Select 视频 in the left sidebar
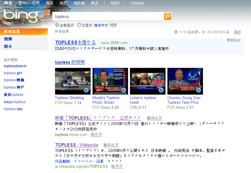 (24, 39)
